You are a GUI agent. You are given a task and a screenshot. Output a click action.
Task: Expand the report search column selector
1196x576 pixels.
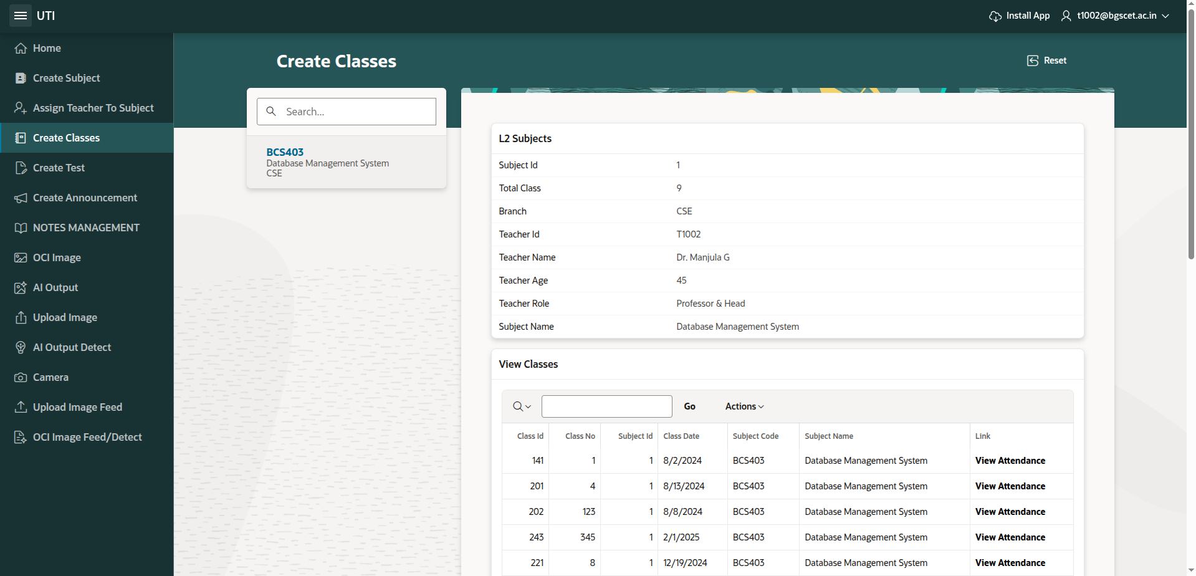(x=522, y=406)
